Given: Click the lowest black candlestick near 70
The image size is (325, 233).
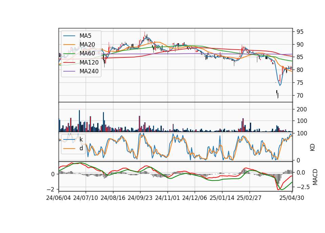Looking at the screenshot, I should pos(278,96).
